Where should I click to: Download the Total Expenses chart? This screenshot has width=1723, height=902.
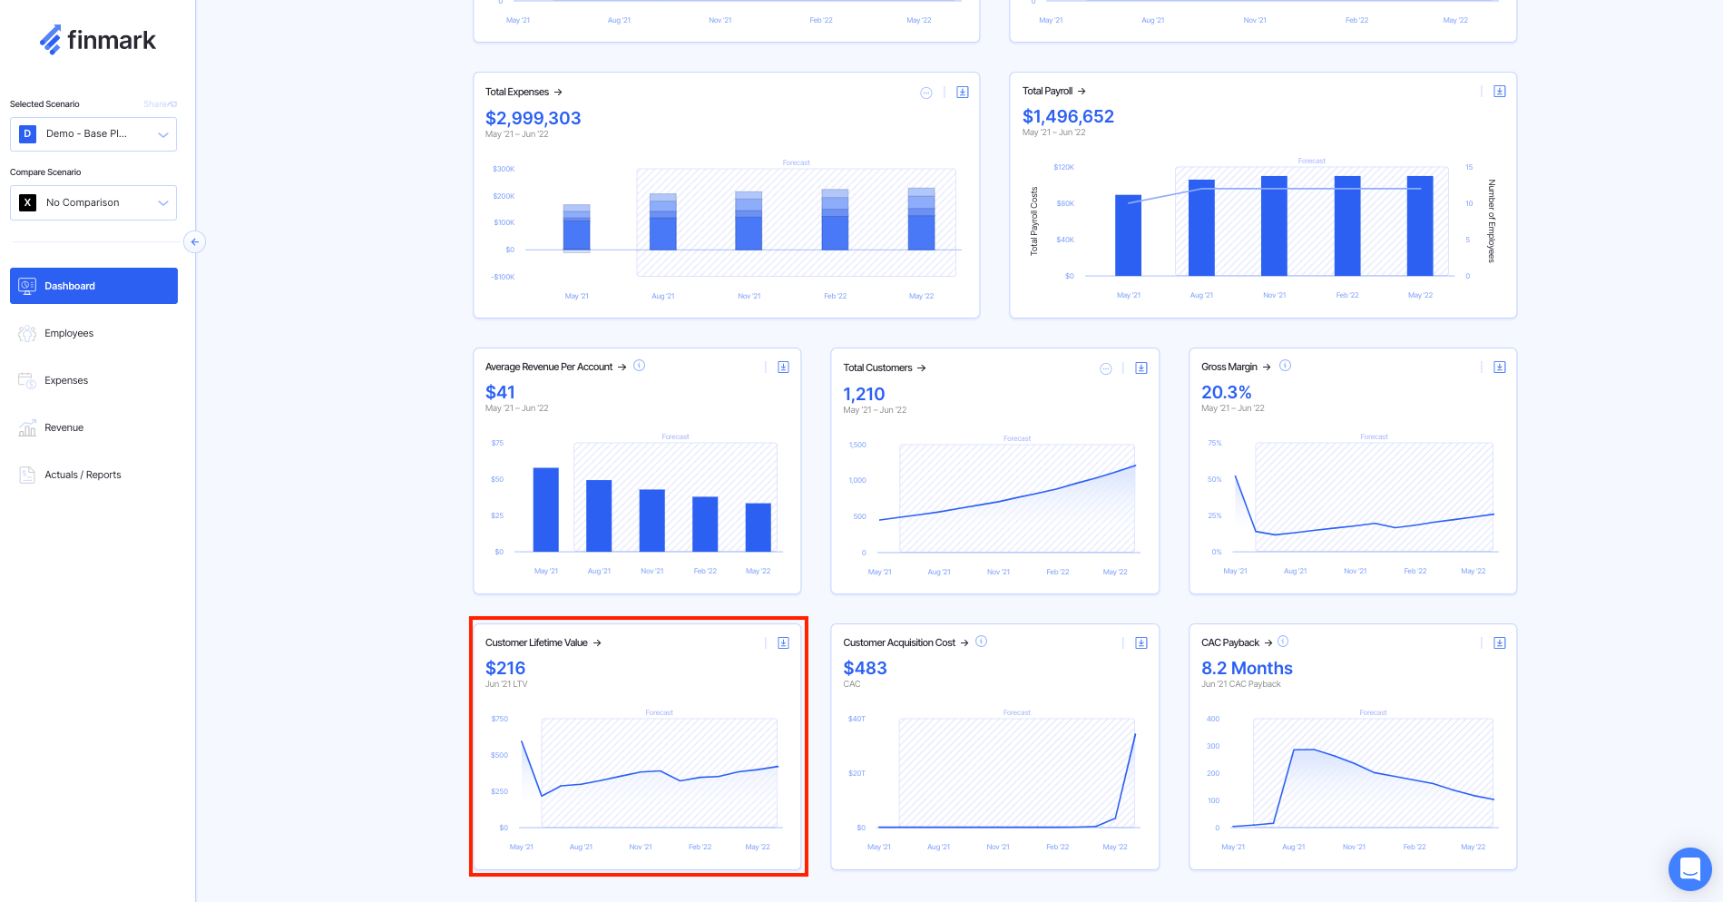963,93
